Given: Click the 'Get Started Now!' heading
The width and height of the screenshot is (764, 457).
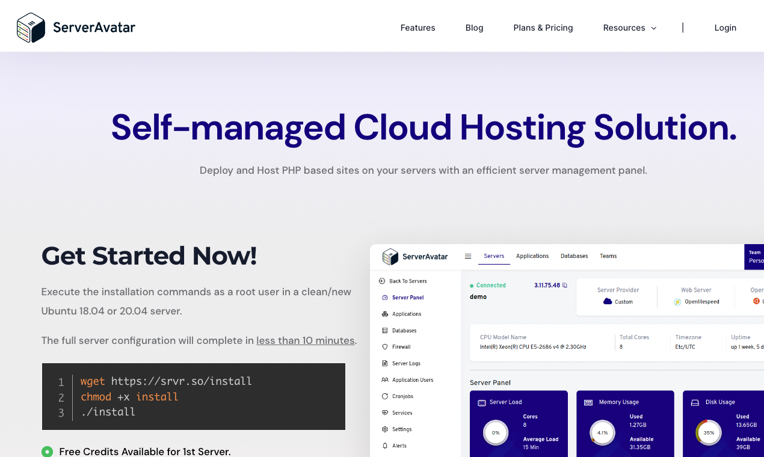Looking at the screenshot, I should coord(149,256).
